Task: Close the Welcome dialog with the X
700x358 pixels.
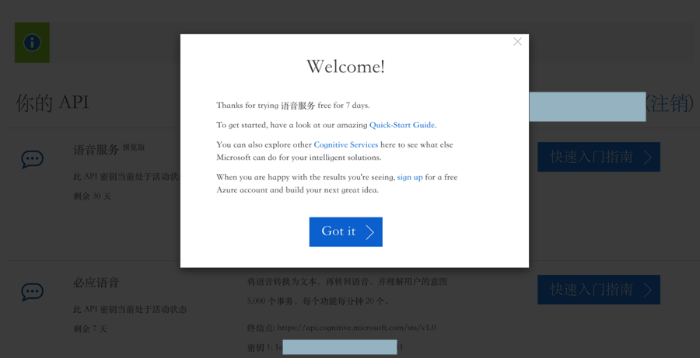Action: [517, 41]
